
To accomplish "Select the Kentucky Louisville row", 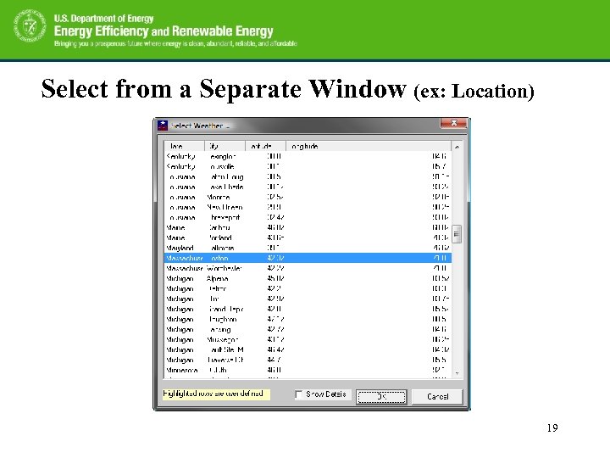I will point(308,166).
